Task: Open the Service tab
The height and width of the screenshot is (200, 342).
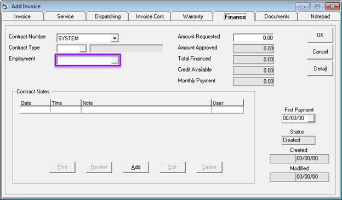Action: point(65,16)
